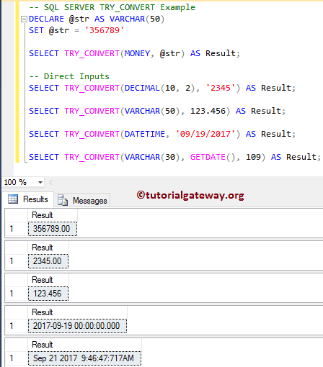323x367 pixels.
Task: Select row number 1 beside 2017-09-19 value
Action: point(17,326)
